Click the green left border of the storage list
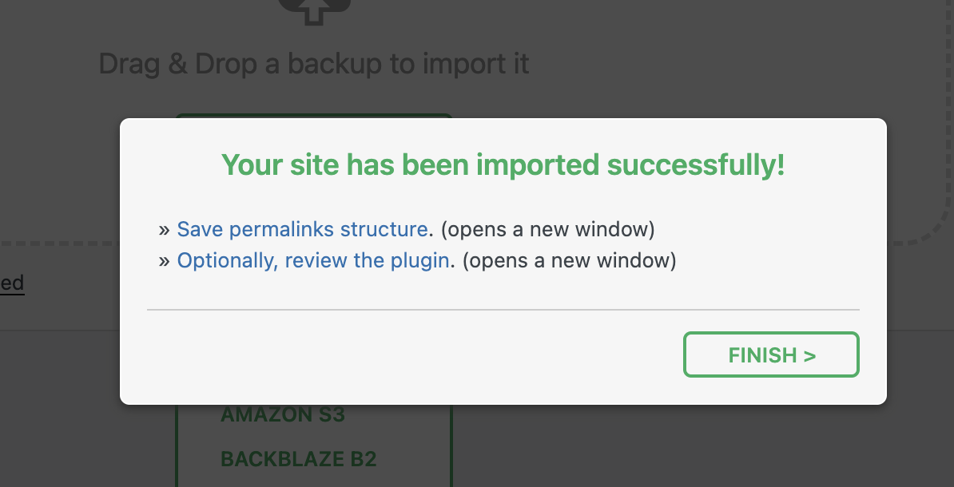This screenshot has width=954, height=487. pos(177,447)
